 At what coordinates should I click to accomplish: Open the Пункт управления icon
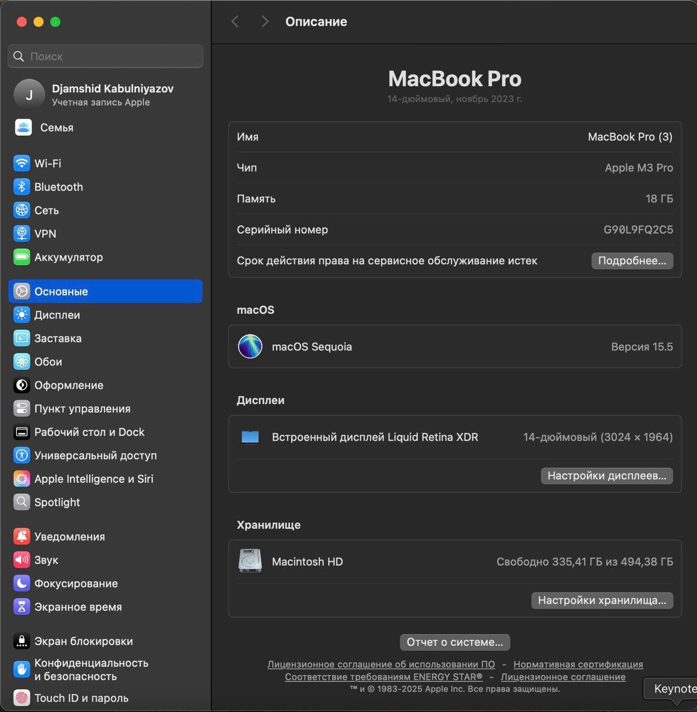[22, 408]
